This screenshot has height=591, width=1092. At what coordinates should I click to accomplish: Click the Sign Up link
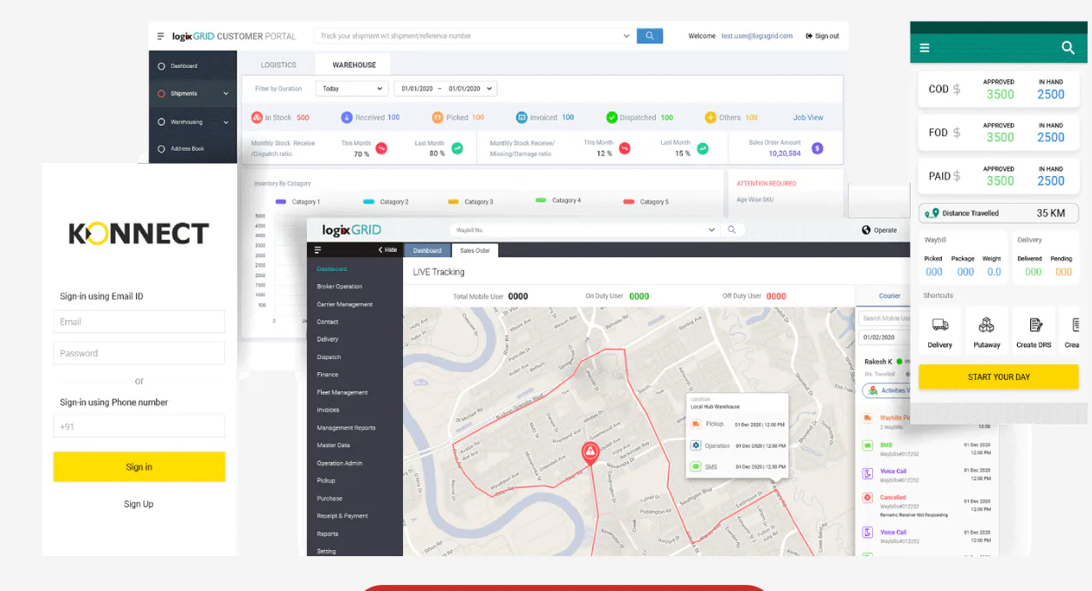click(x=139, y=504)
